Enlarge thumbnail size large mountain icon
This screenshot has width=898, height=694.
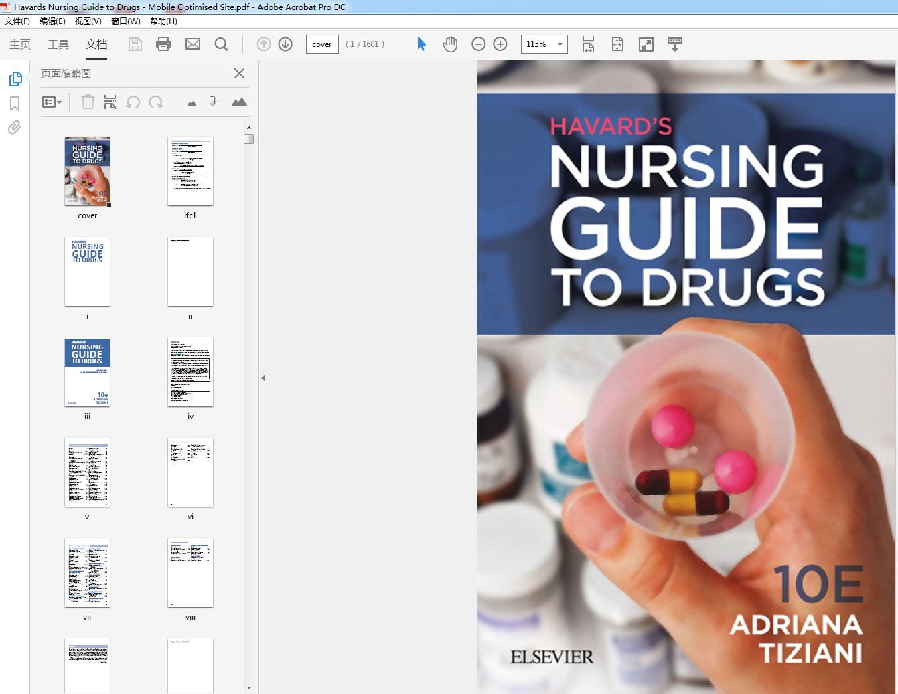[x=239, y=102]
